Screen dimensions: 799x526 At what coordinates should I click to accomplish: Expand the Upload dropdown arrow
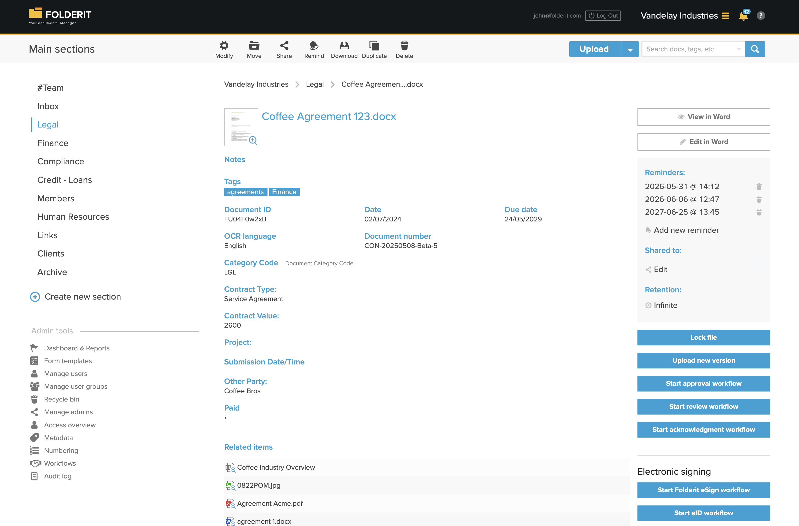click(x=630, y=49)
